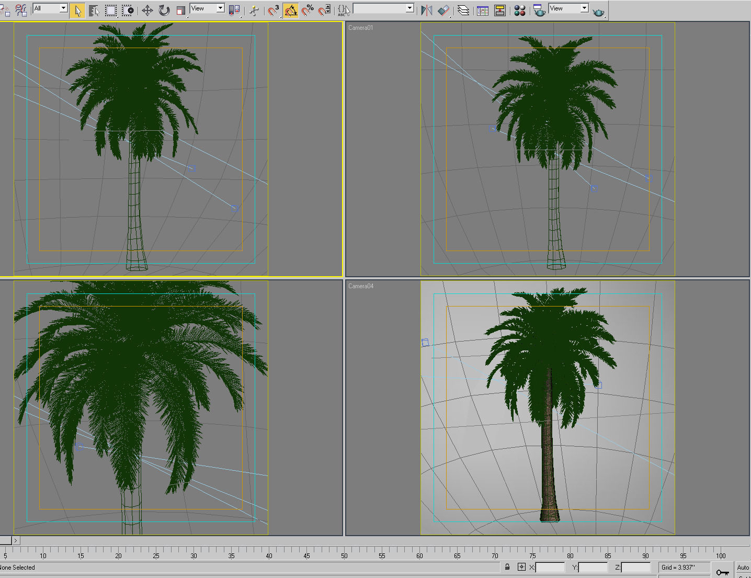Image resolution: width=751 pixels, height=578 pixels.
Task: Open the Material Editor spheres icon
Action: point(519,10)
